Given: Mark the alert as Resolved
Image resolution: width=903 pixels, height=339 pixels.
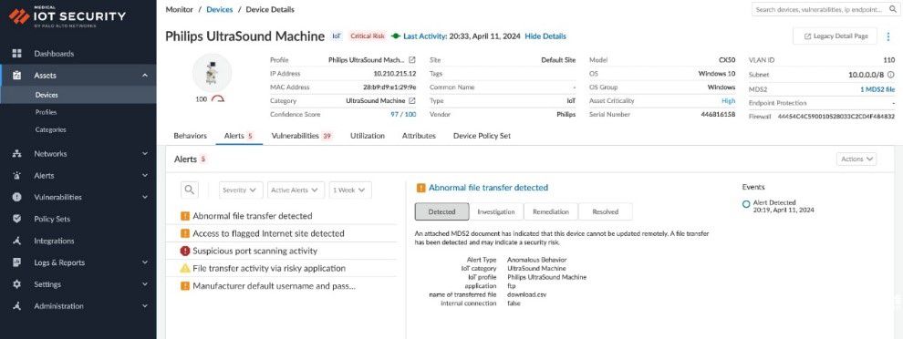Looking at the screenshot, I should point(606,211).
